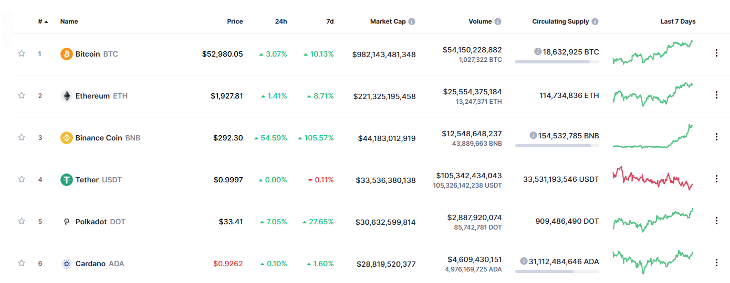Screen dimensions: 730x283
Task: Click Bitcoin volume $54,150,228,882
Action: pos(473,50)
